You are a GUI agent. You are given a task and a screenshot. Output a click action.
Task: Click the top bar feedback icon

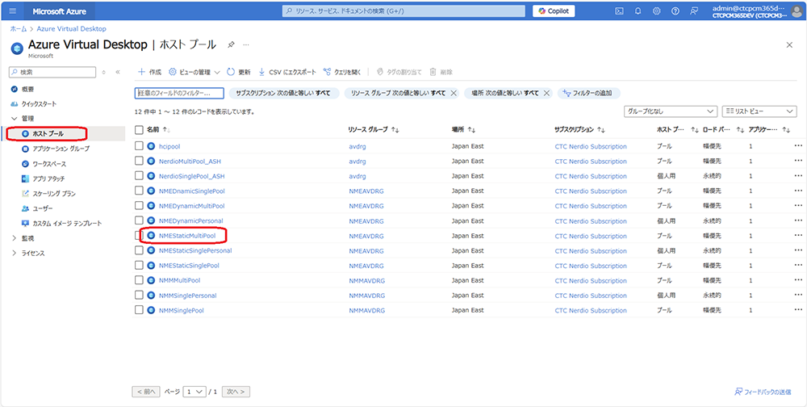[x=694, y=10]
